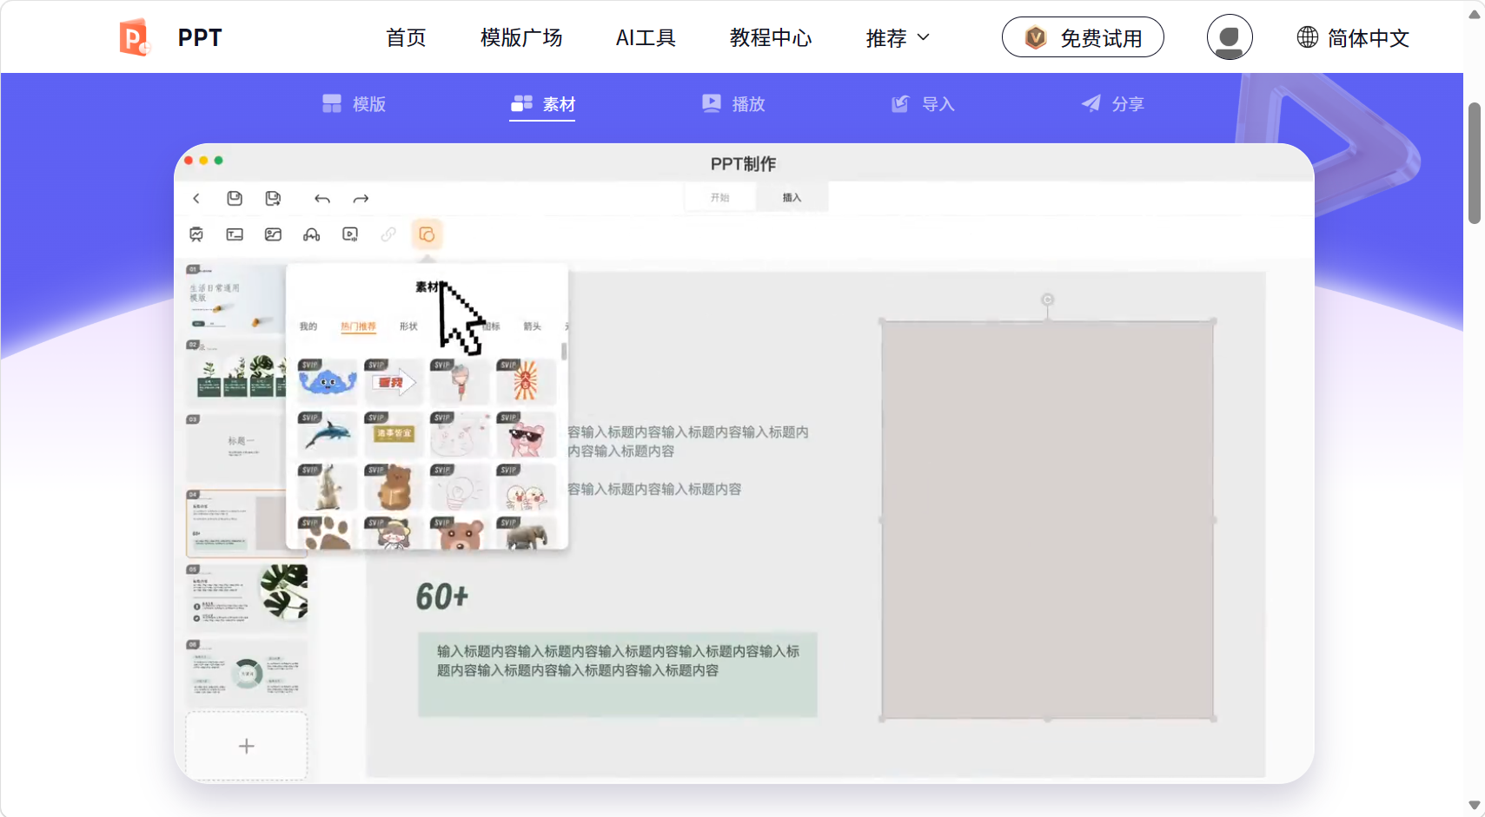Screen dimensions: 1485x817
Task: Click the back chevron in PPT editor
Action: tap(196, 199)
